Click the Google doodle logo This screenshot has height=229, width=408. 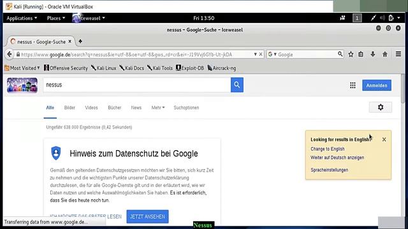pyautogui.click(x=22, y=85)
